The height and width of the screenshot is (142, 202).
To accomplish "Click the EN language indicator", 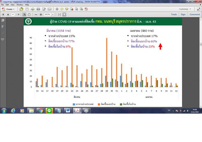I will (169, 110).
